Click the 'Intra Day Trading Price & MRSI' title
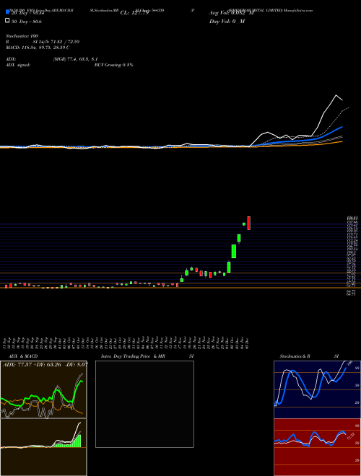This screenshot has width=361, height=476. click(x=147, y=356)
